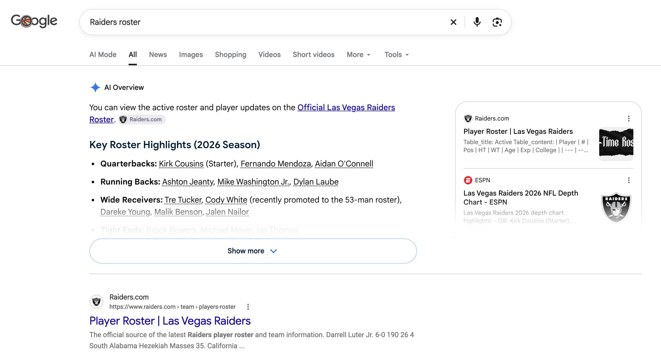
Task: Click Dylan Laube link
Action: point(316,182)
